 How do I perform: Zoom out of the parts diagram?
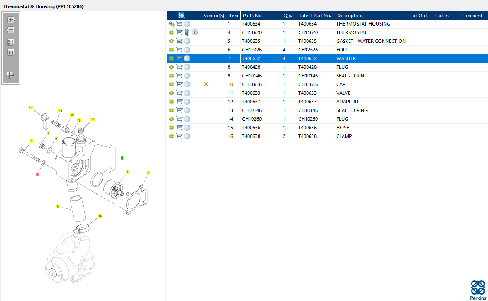tap(11, 30)
